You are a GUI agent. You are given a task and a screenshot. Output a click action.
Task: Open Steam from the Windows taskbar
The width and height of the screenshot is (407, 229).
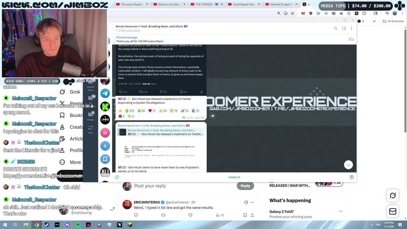[47, 225]
